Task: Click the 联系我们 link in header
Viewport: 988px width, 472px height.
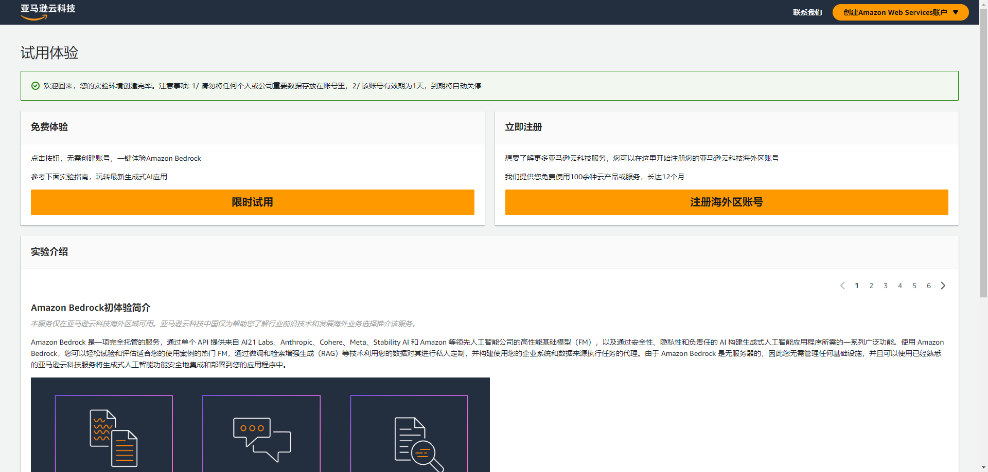Action: coord(807,12)
